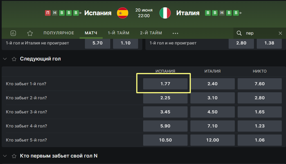Click the search magnifier icon

pos(239,33)
